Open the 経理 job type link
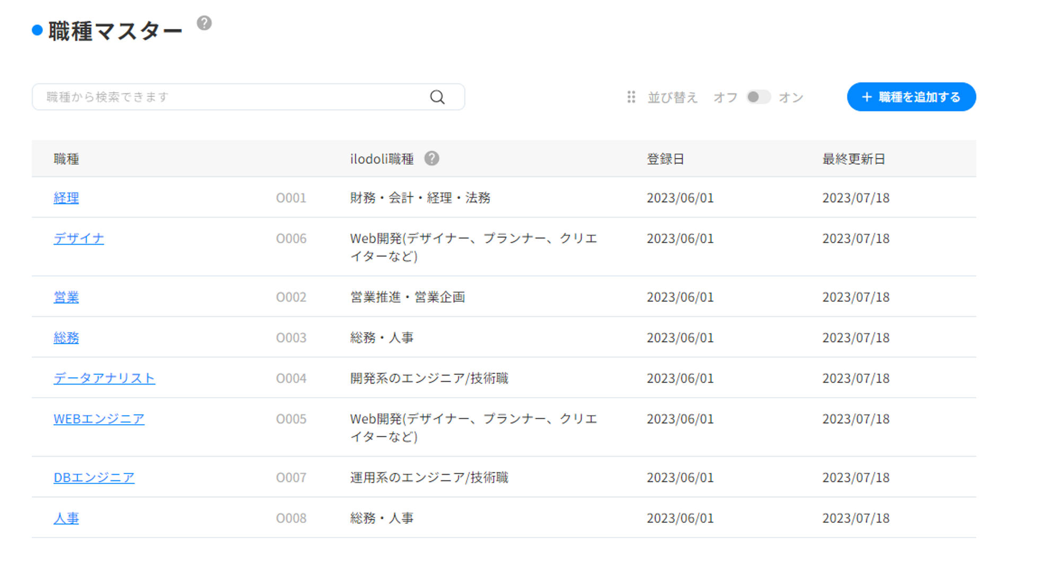Viewport: 1060px width, 563px height. coord(66,198)
